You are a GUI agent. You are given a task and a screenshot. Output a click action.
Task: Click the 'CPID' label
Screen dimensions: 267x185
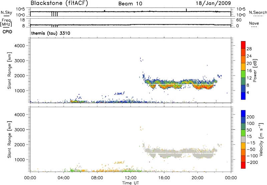coord(7,32)
